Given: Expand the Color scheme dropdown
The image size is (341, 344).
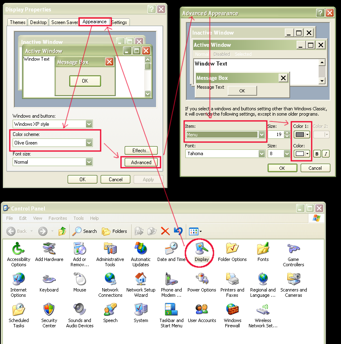Looking at the screenshot, I should coord(89,143).
